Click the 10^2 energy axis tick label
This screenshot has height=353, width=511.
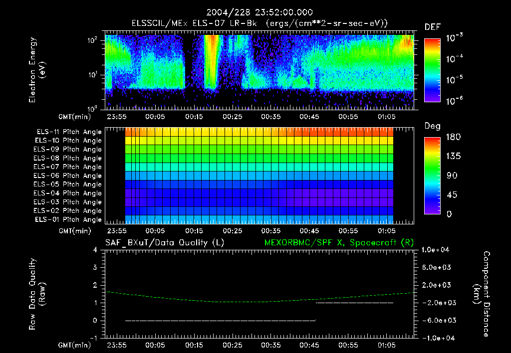(92, 40)
